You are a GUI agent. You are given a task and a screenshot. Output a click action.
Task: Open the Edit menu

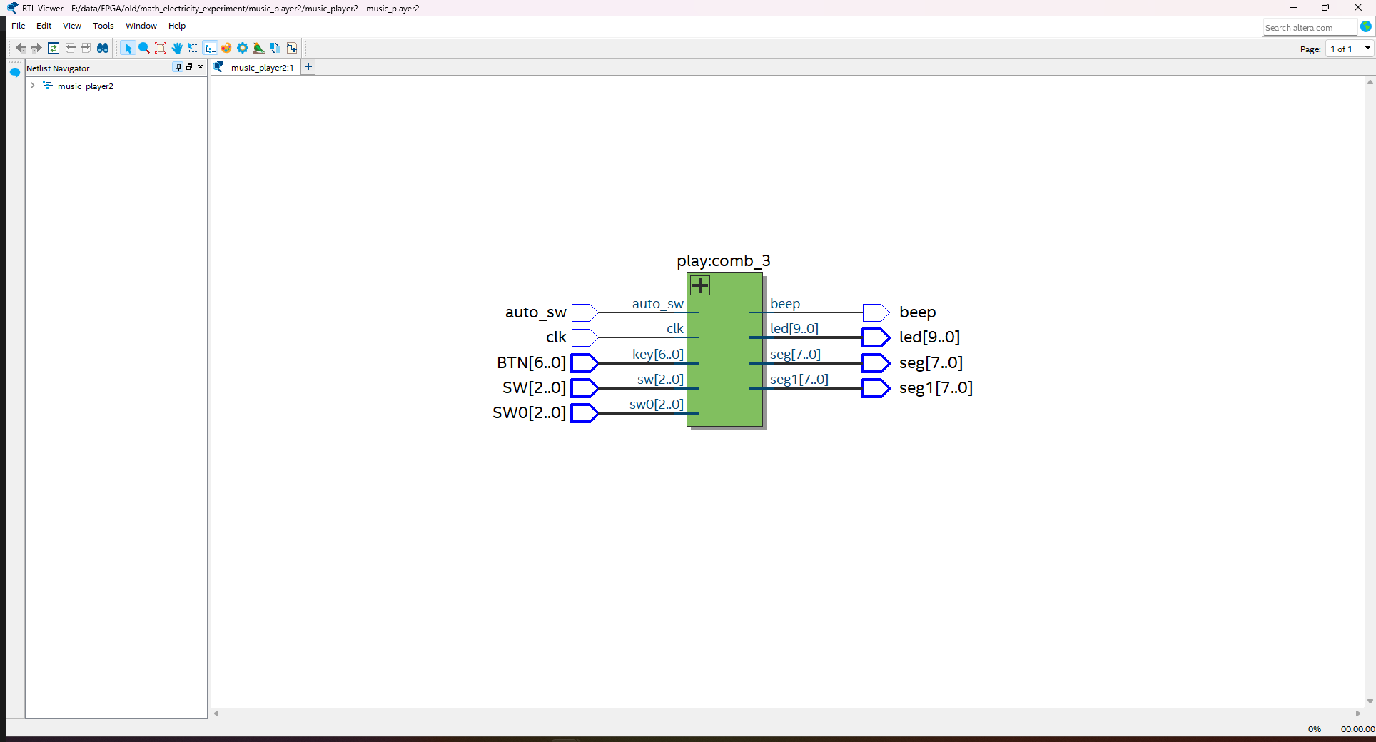[x=44, y=26]
